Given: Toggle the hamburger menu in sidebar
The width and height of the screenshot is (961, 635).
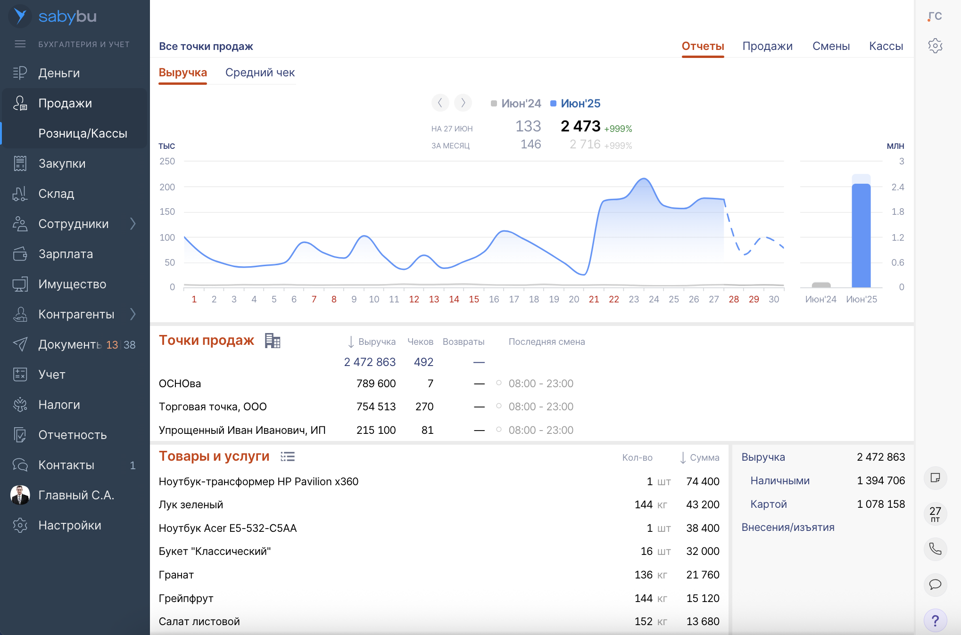Looking at the screenshot, I should tap(20, 44).
